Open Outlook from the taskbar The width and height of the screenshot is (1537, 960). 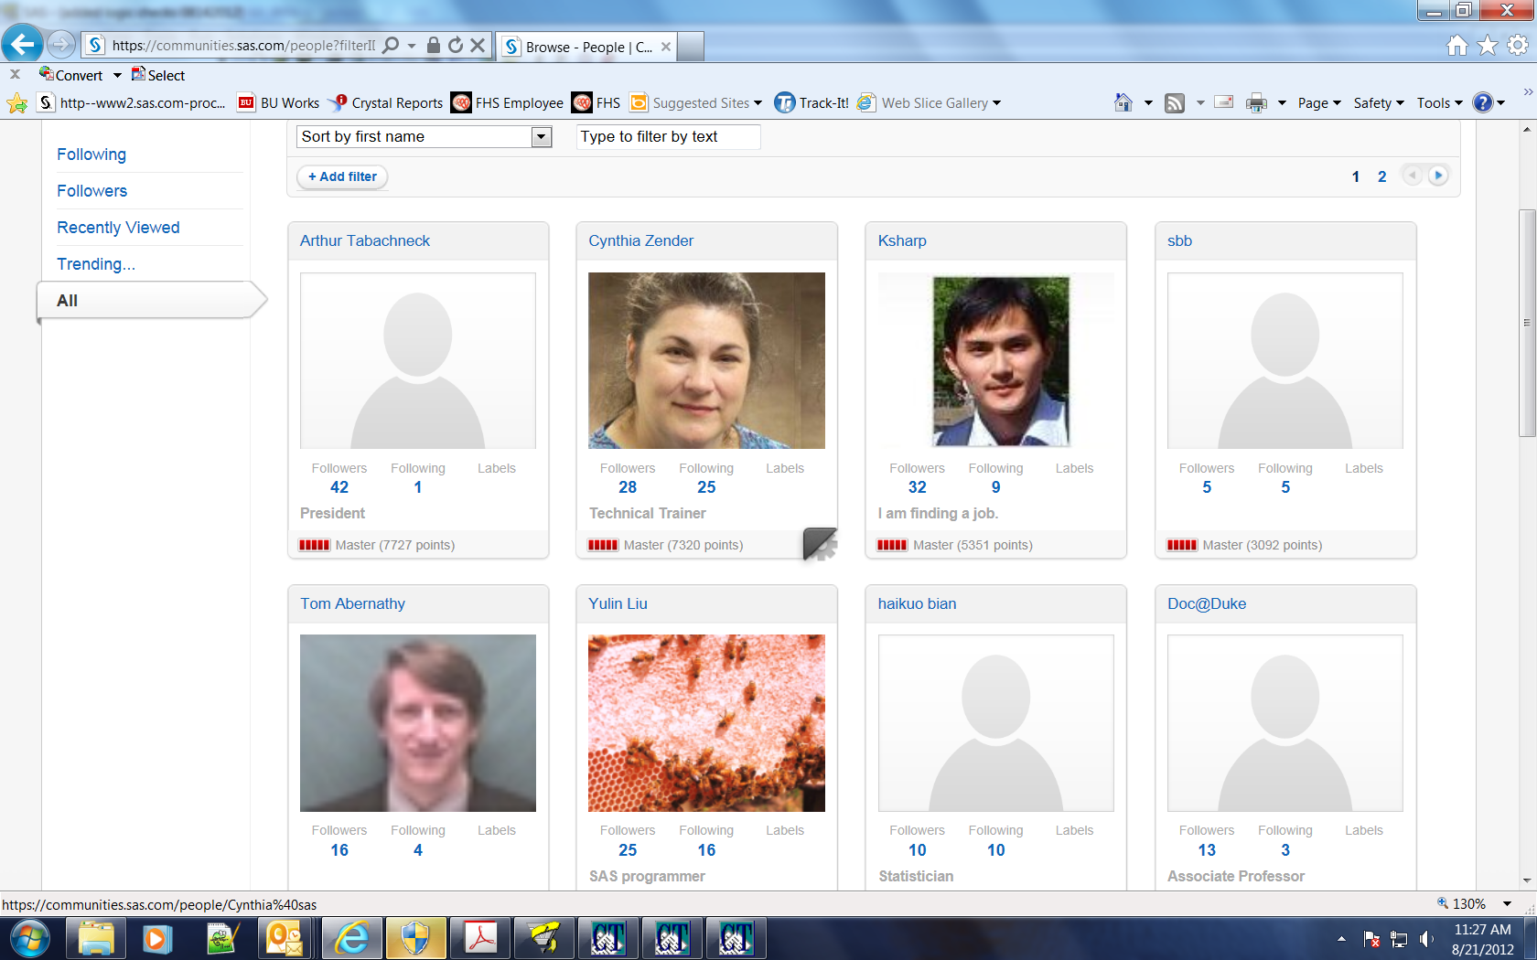(287, 938)
